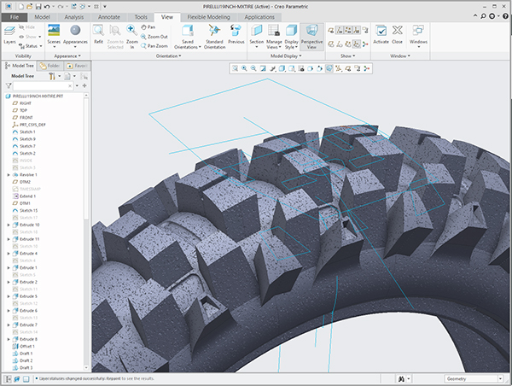Click the Model Tree vertical scrollbar
The image size is (512, 386).
point(86,157)
